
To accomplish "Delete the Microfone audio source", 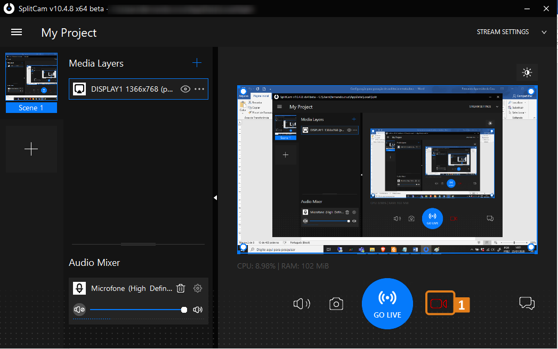I will [181, 288].
